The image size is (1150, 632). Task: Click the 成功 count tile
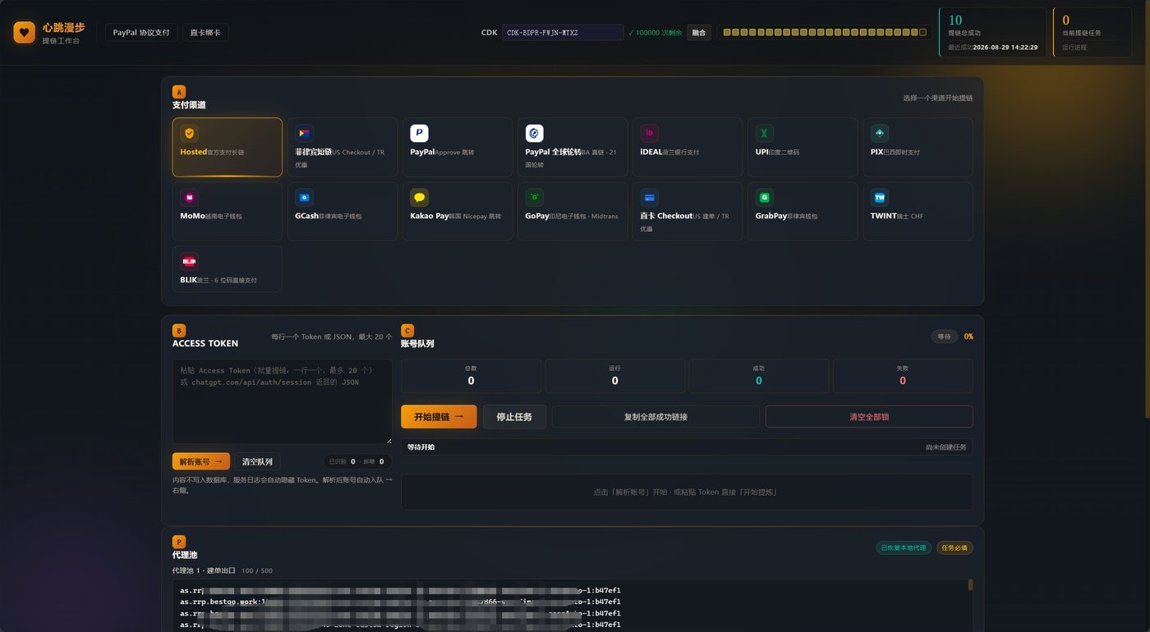[x=759, y=376]
